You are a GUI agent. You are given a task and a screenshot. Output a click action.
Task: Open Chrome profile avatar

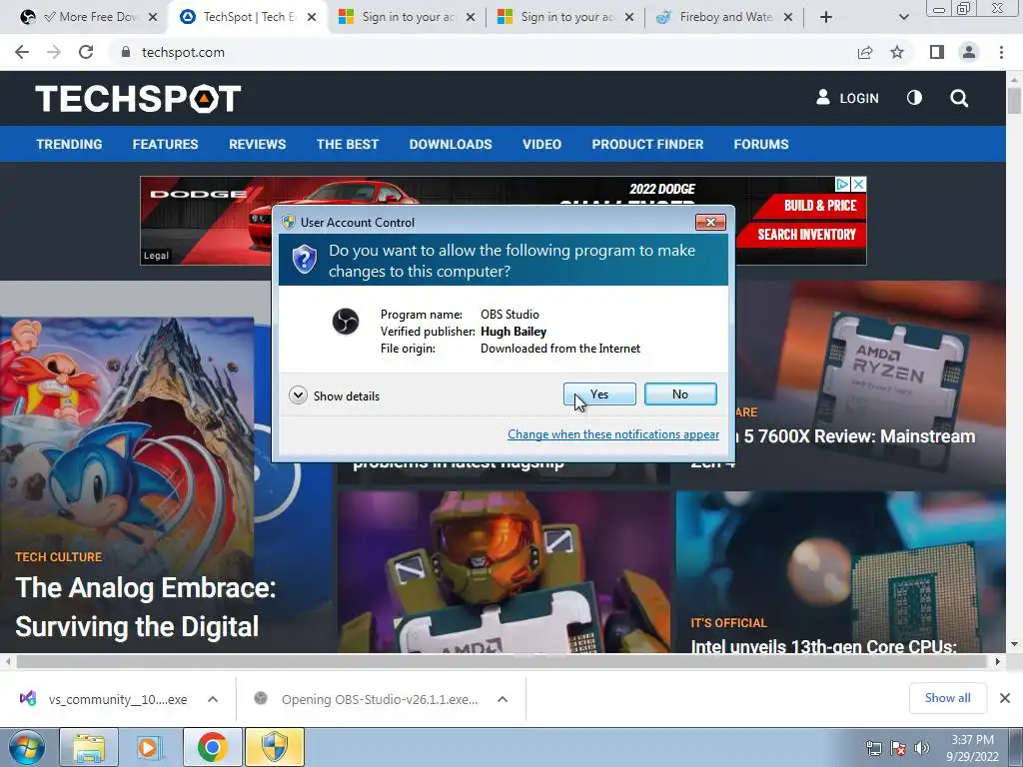[x=969, y=52]
